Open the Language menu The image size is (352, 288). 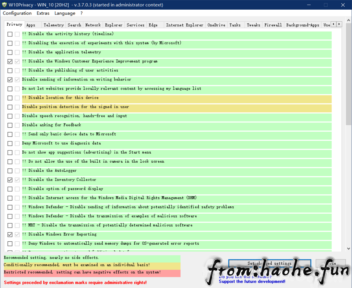(x=65, y=13)
